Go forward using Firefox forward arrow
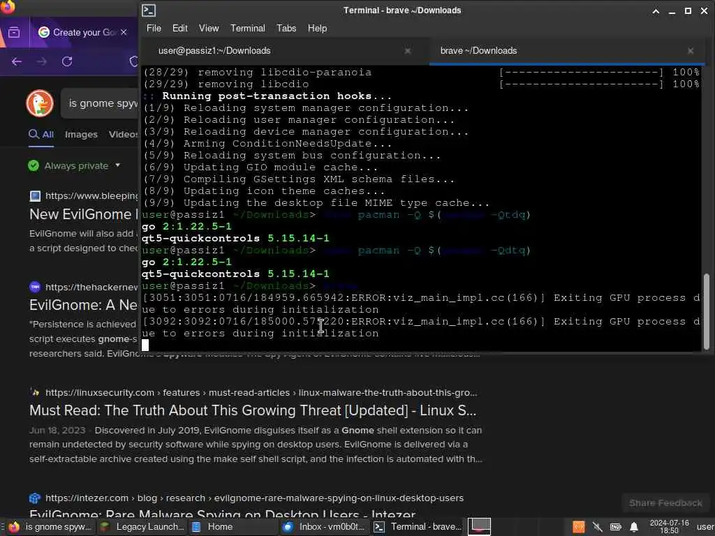This screenshot has height=536, width=715. [x=42, y=61]
